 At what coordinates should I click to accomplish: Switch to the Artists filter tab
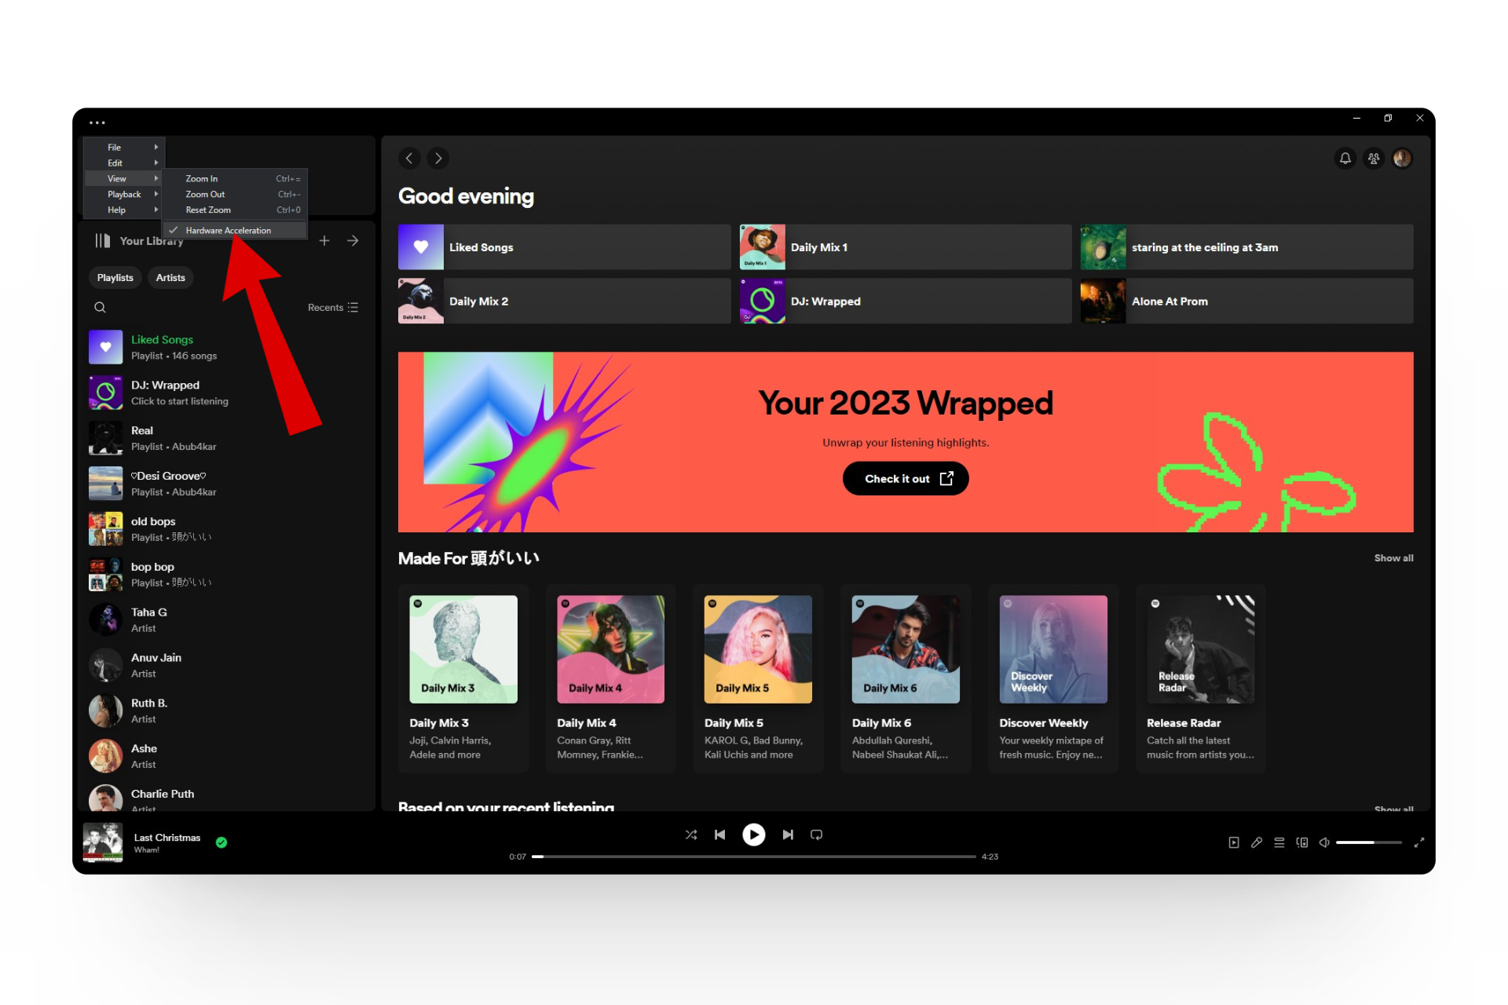[170, 278]
